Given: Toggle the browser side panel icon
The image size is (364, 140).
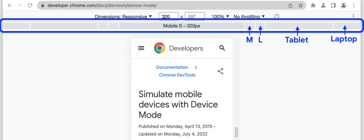Looking at the screenshot, I should (333, 5).
